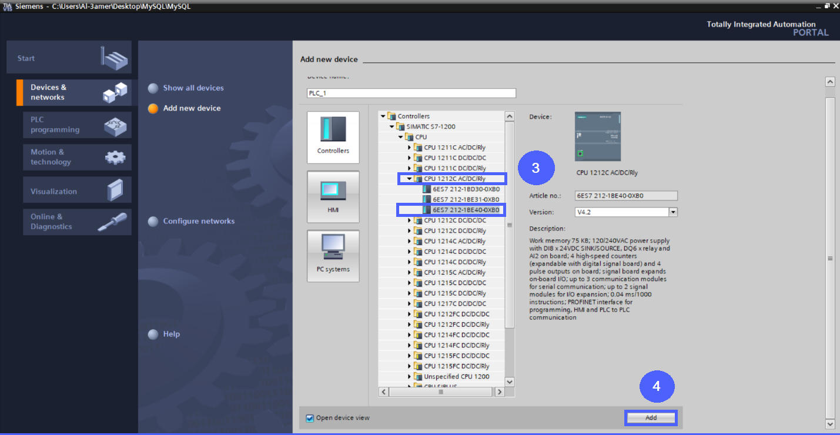Click the Devices & networks icon

click(115, 92)
